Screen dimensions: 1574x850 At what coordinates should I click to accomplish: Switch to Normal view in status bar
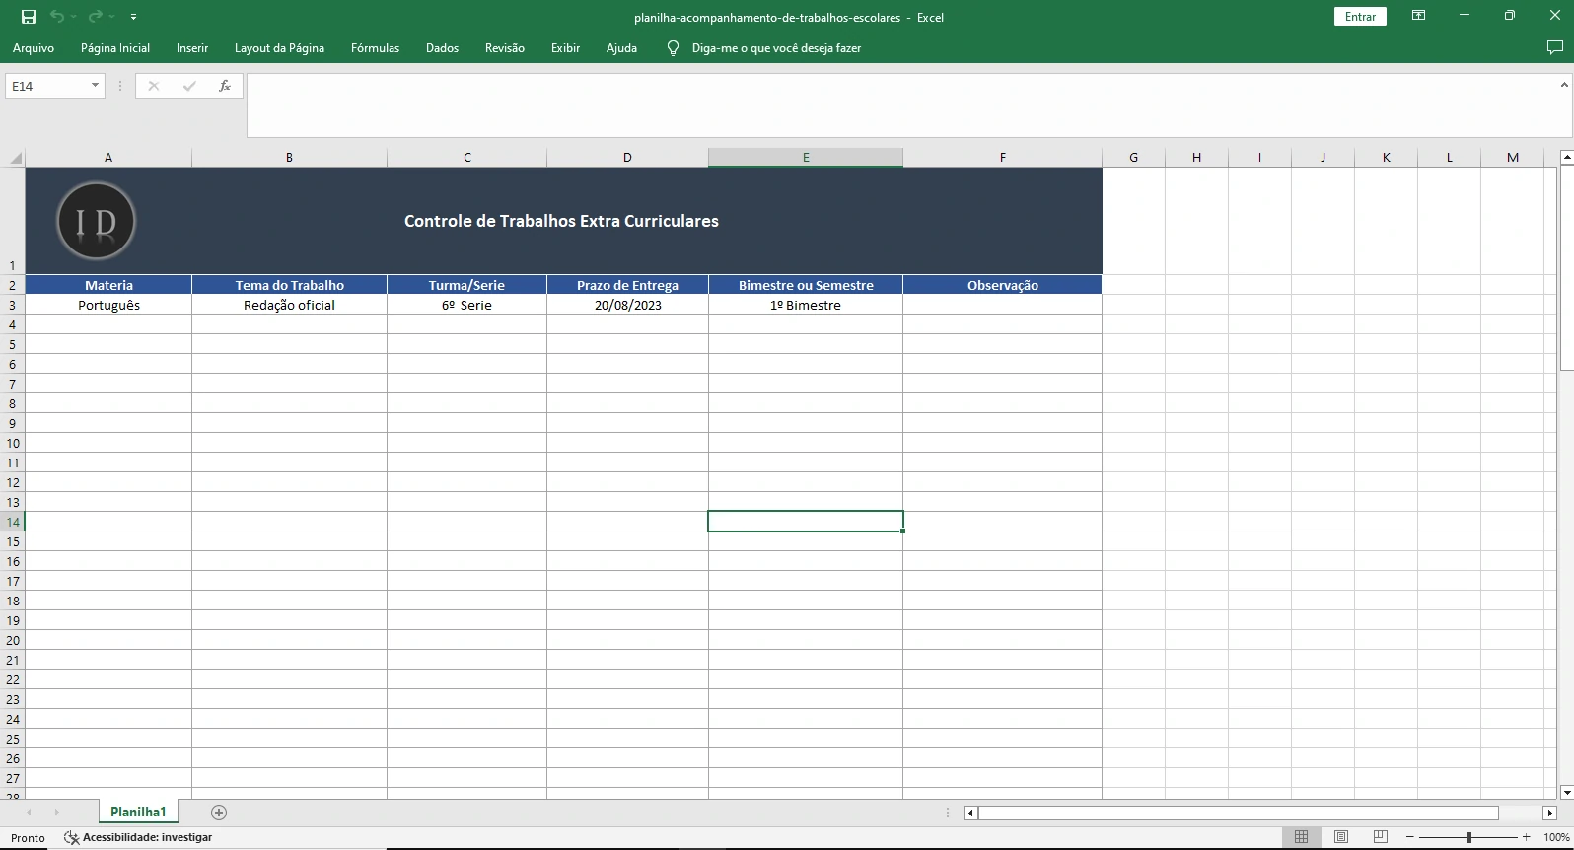(1301, 837)
